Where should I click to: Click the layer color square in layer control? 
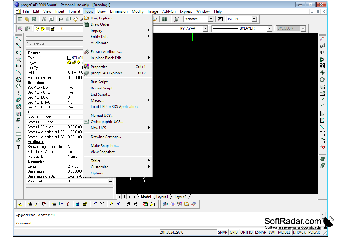click(x=58, y=29)
